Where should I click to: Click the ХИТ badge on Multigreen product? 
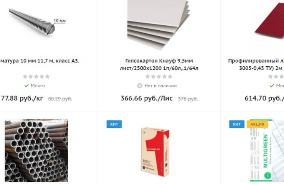236,124
